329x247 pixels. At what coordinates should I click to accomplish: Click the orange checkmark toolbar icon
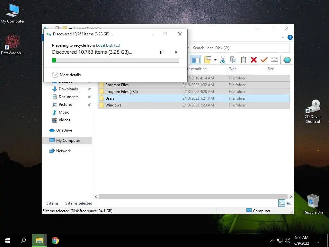point(264,60)
